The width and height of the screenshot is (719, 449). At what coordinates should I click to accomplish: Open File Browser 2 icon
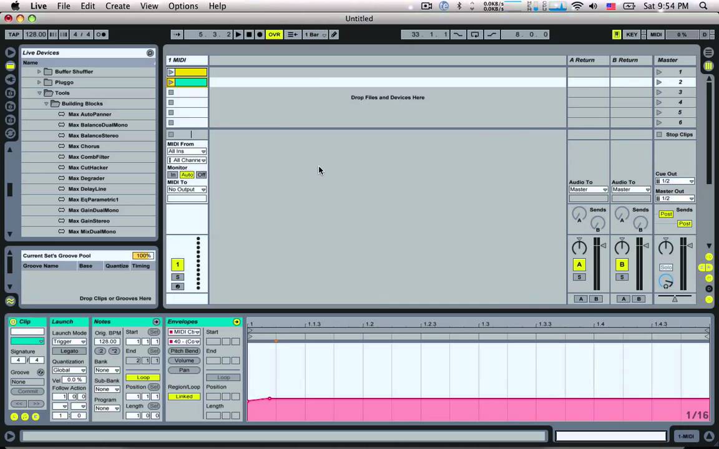(10, 106)
